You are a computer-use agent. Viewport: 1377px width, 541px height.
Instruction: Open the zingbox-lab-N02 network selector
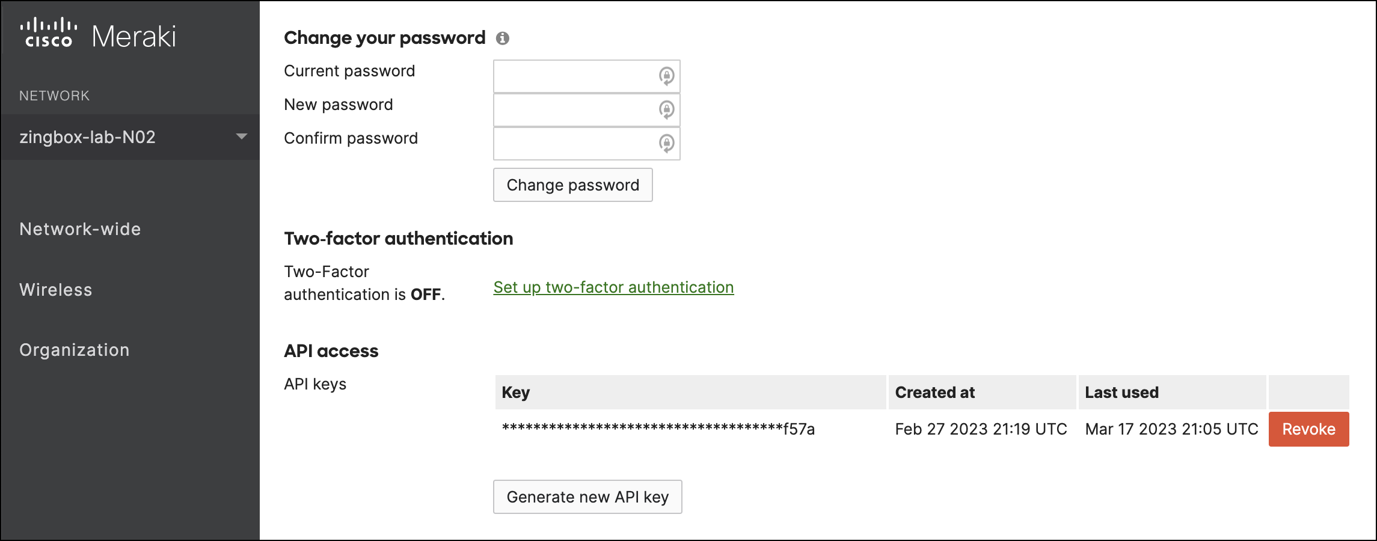click(x=88, y=137)
